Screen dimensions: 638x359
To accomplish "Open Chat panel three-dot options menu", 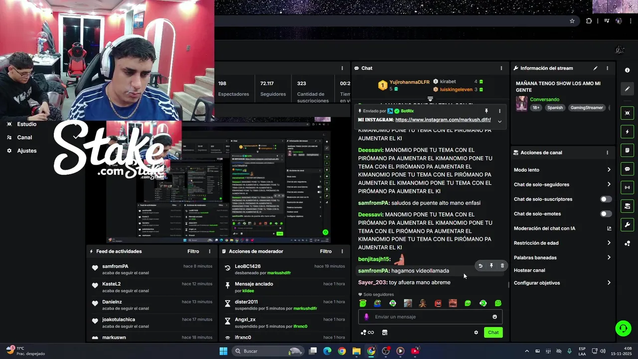I will (x=501, y=68).
